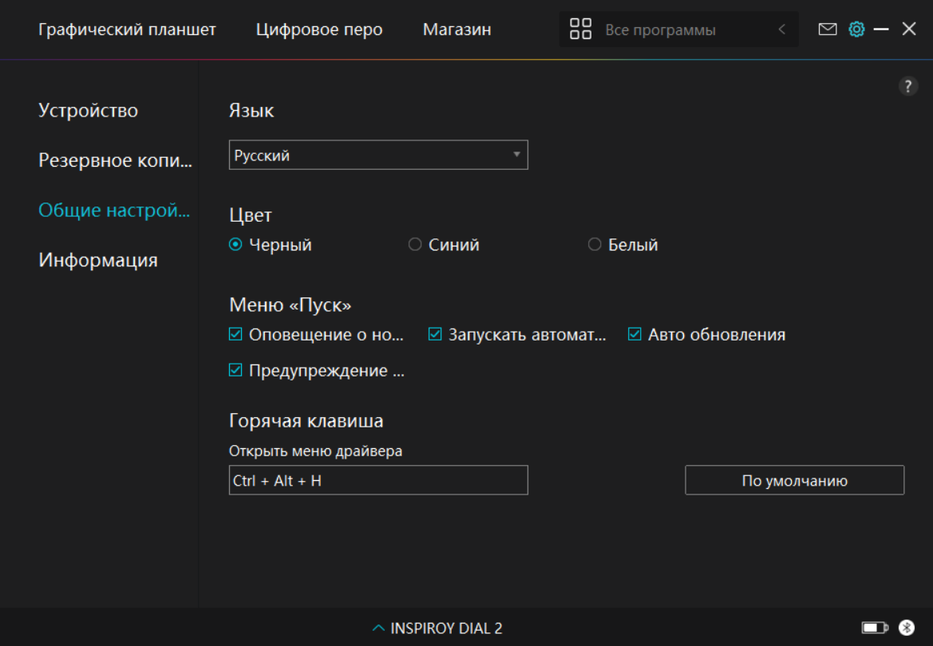This screenshot has width=933, height=646.
Task: Click the left arrow beside Все программы
Action: (781, 30)
